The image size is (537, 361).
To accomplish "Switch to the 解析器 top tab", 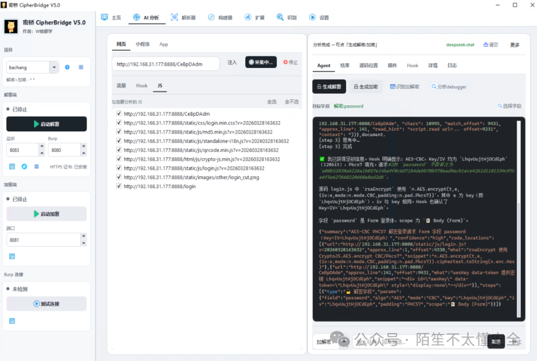I will 183,18.
